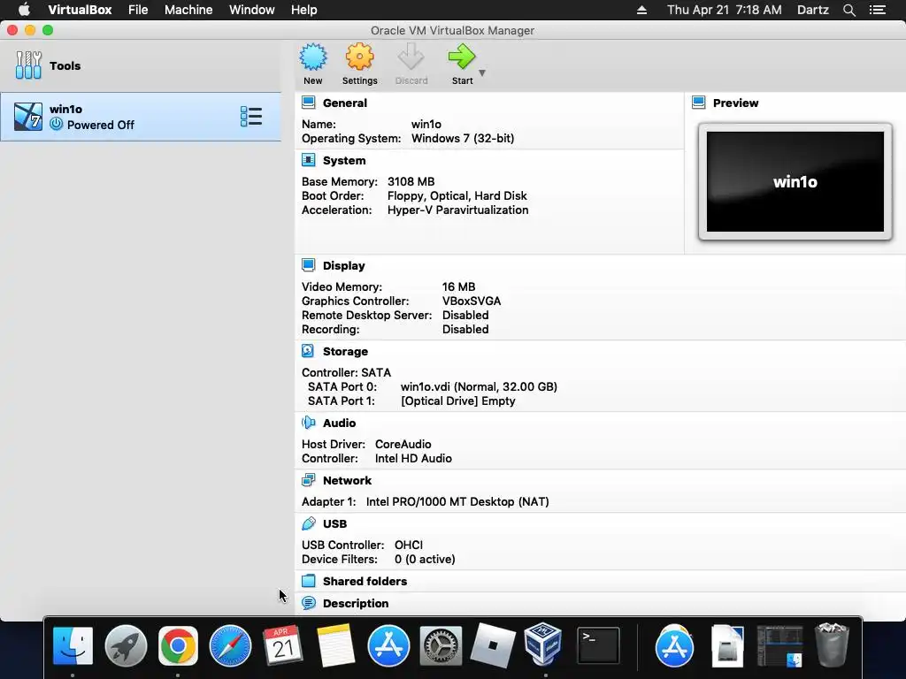Image resolution: width=906 pixels, height=679 pixels.
Task: Open the VirtualBox application menu
Action: point(80,10)
